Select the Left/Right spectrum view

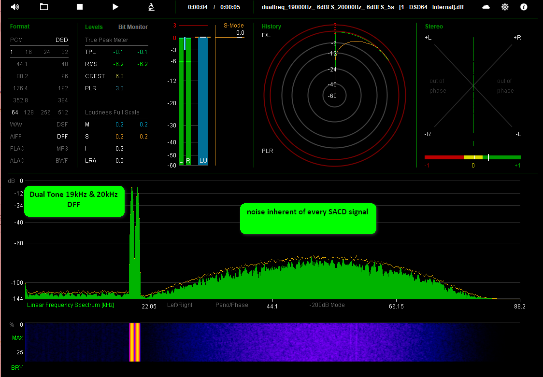pyautogui.click(x=180, y=305)
